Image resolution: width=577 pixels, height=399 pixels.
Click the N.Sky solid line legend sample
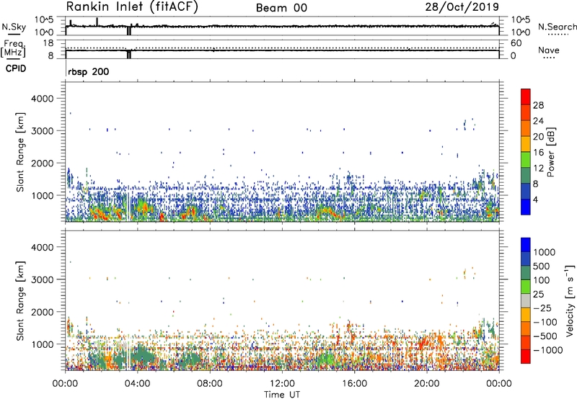tap(14, 35)
